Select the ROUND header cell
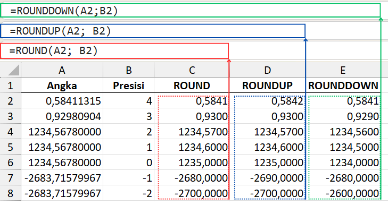Screen dimensions: 388x205 tap(192, 86)
